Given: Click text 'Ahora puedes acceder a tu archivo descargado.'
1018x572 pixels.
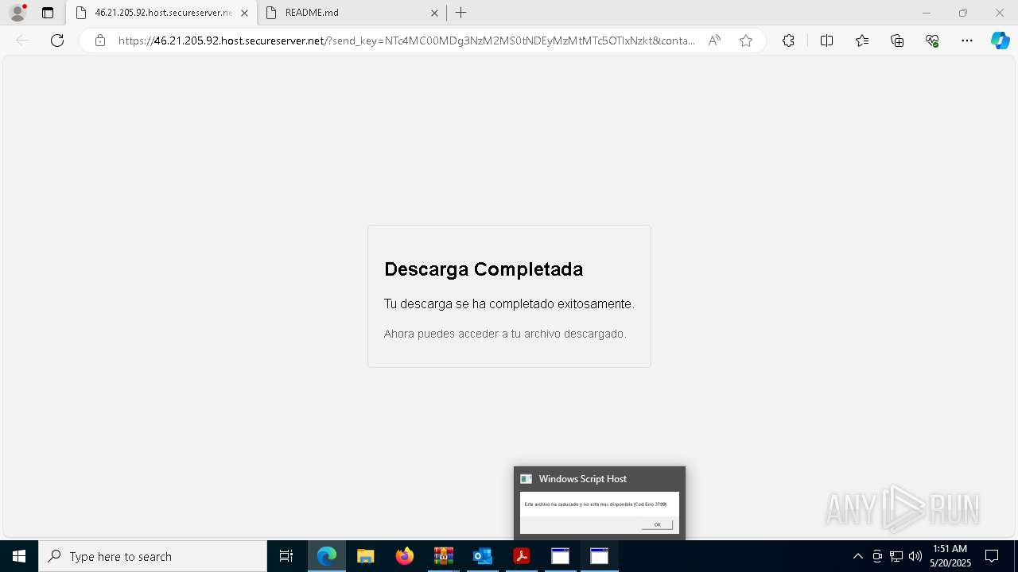Looking at the screenshot, I should click(x=505, y=334).
